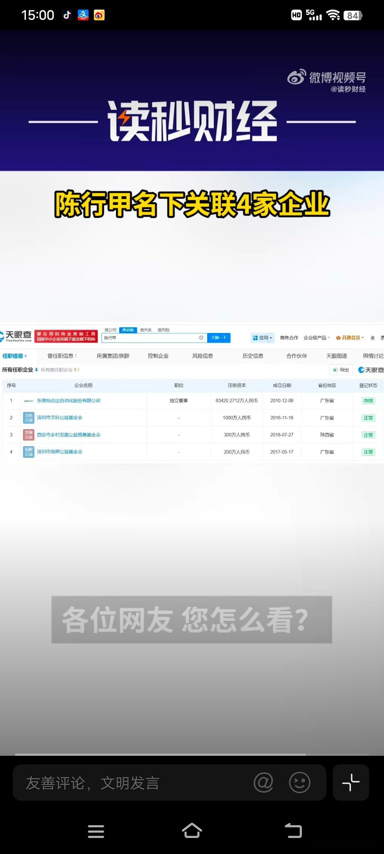The image size is (384, 854).
Task: Tap the Alipay notification icon in status bar
Action: click(x=83, y=15)
